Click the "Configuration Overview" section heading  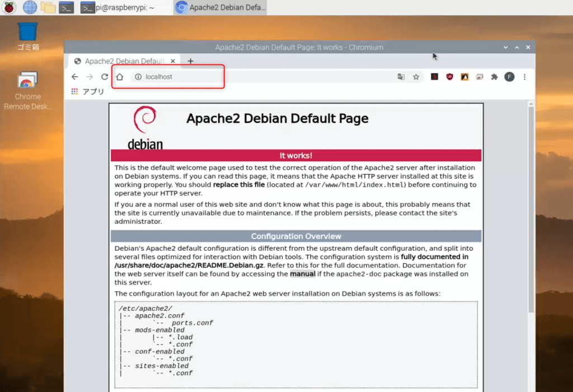point(296,236)
